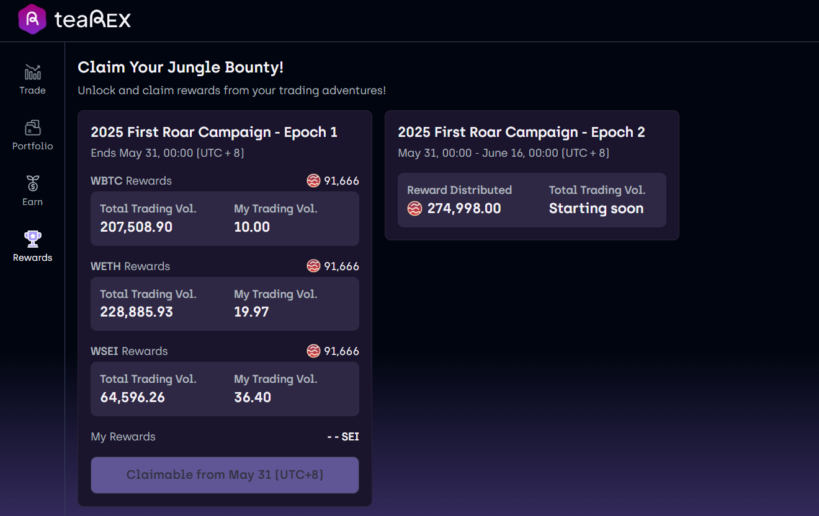
Task: Select the Rewards trophy icon
Action: (x=32, y=239)
